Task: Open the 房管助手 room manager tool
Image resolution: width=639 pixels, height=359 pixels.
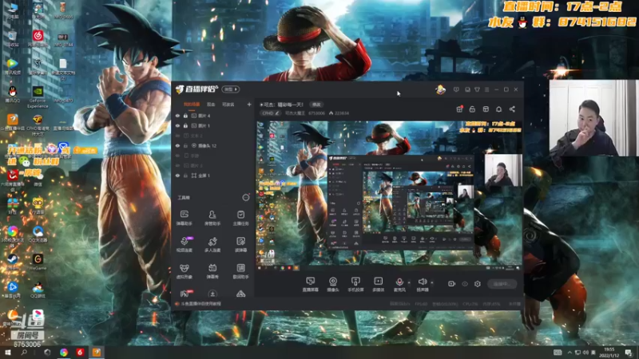Action: [x=212, y=218]
